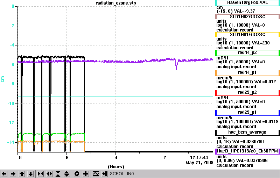Screen dimensions: 280x178
Task: Click the cm y-axis unit label
Action: [2, 79]
